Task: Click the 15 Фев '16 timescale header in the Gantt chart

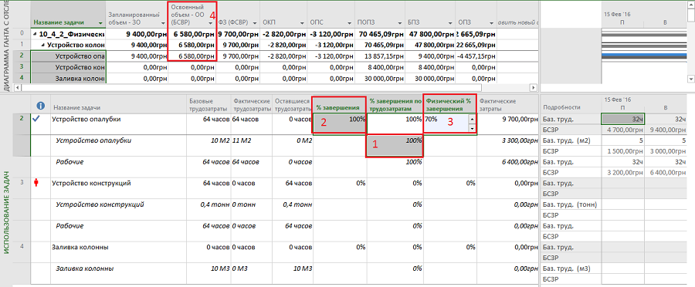Action: pyautogui.click(x=618, y=14)
